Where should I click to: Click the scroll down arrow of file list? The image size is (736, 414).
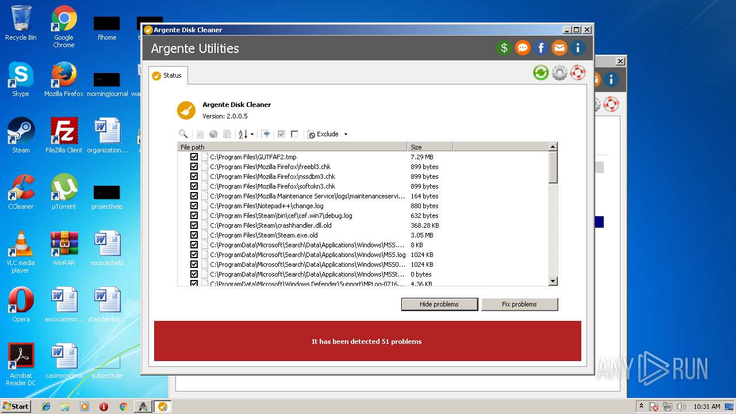[x=553, y=281]
